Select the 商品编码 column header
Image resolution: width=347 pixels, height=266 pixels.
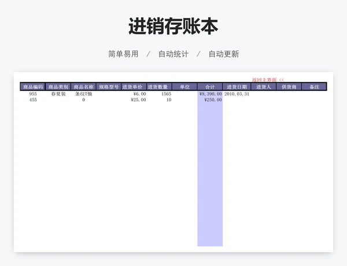coord(32,87)
